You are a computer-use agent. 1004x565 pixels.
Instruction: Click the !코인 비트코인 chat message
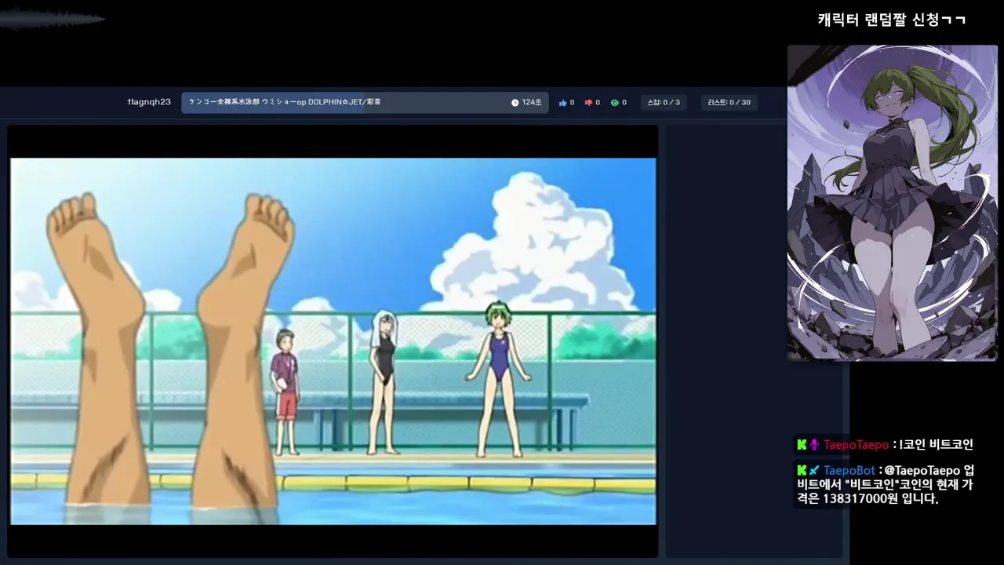click(x=937, y=445)
